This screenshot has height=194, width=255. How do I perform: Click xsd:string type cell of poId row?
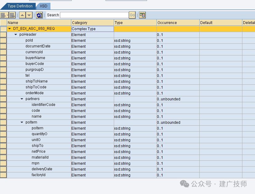click(135, 41)
